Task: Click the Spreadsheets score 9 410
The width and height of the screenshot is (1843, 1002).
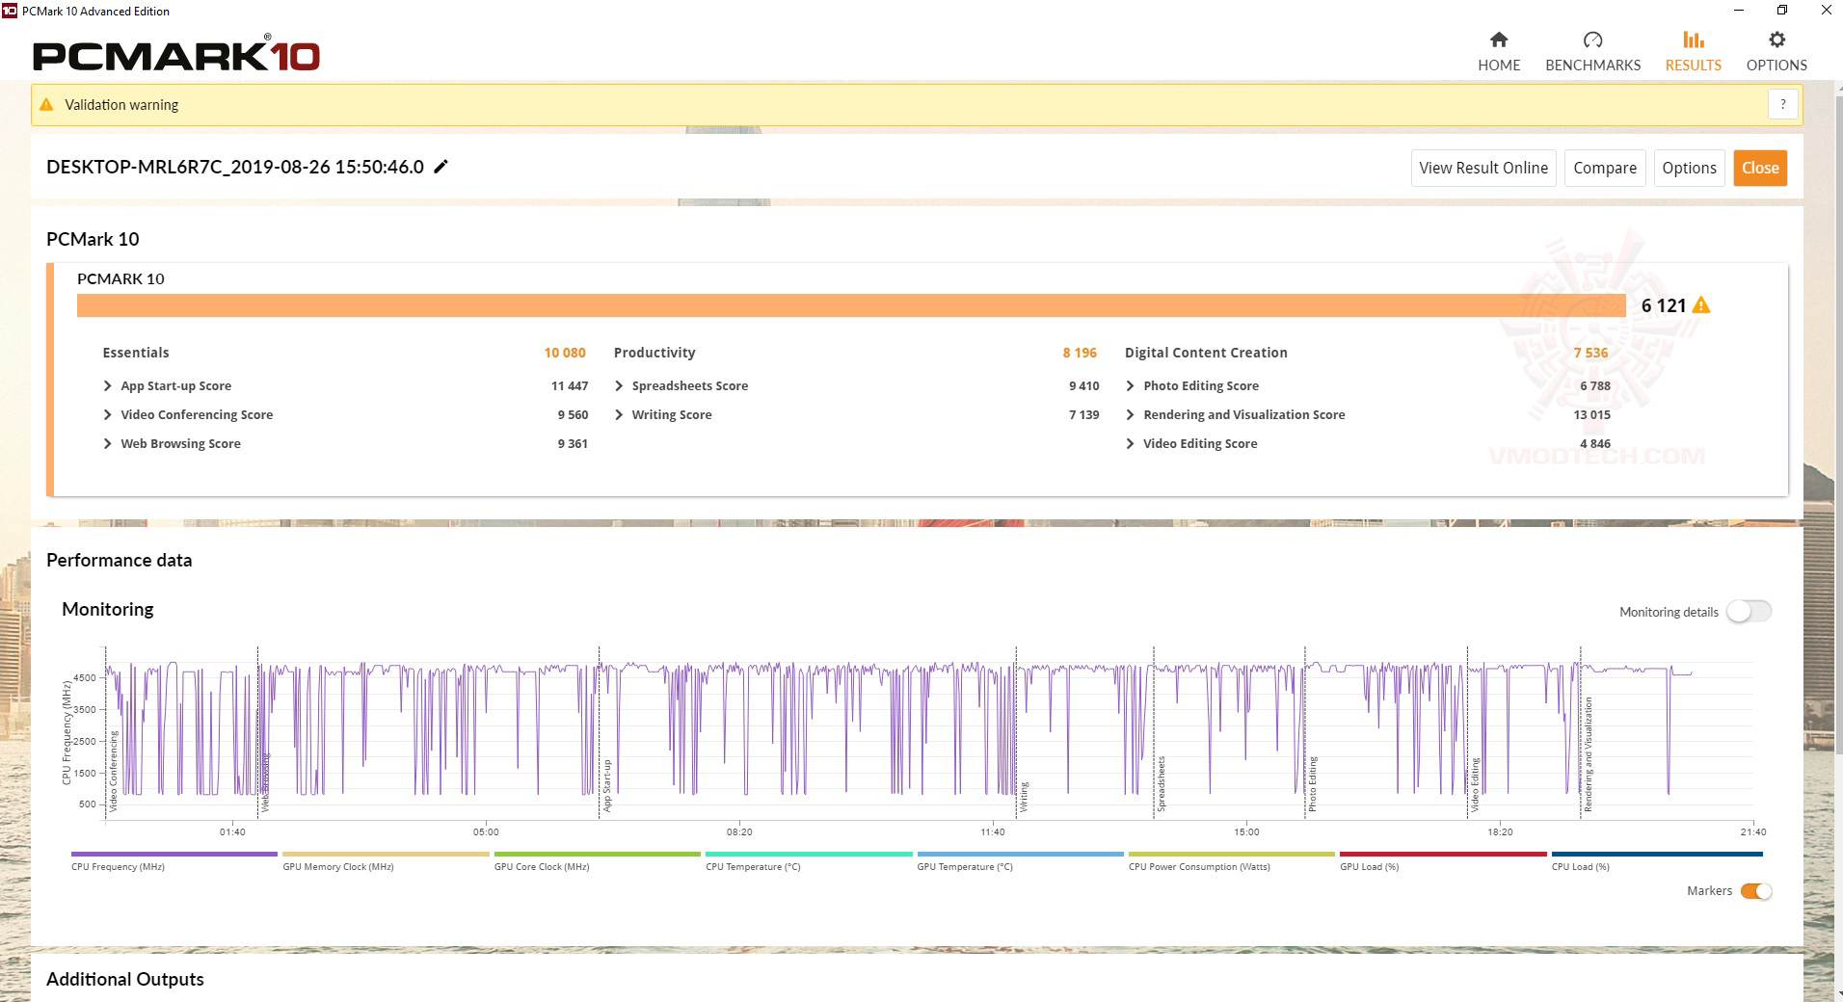Action: (1083, 385)
